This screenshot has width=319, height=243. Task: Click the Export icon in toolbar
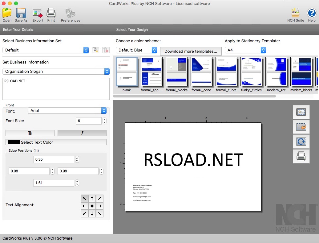38,14
